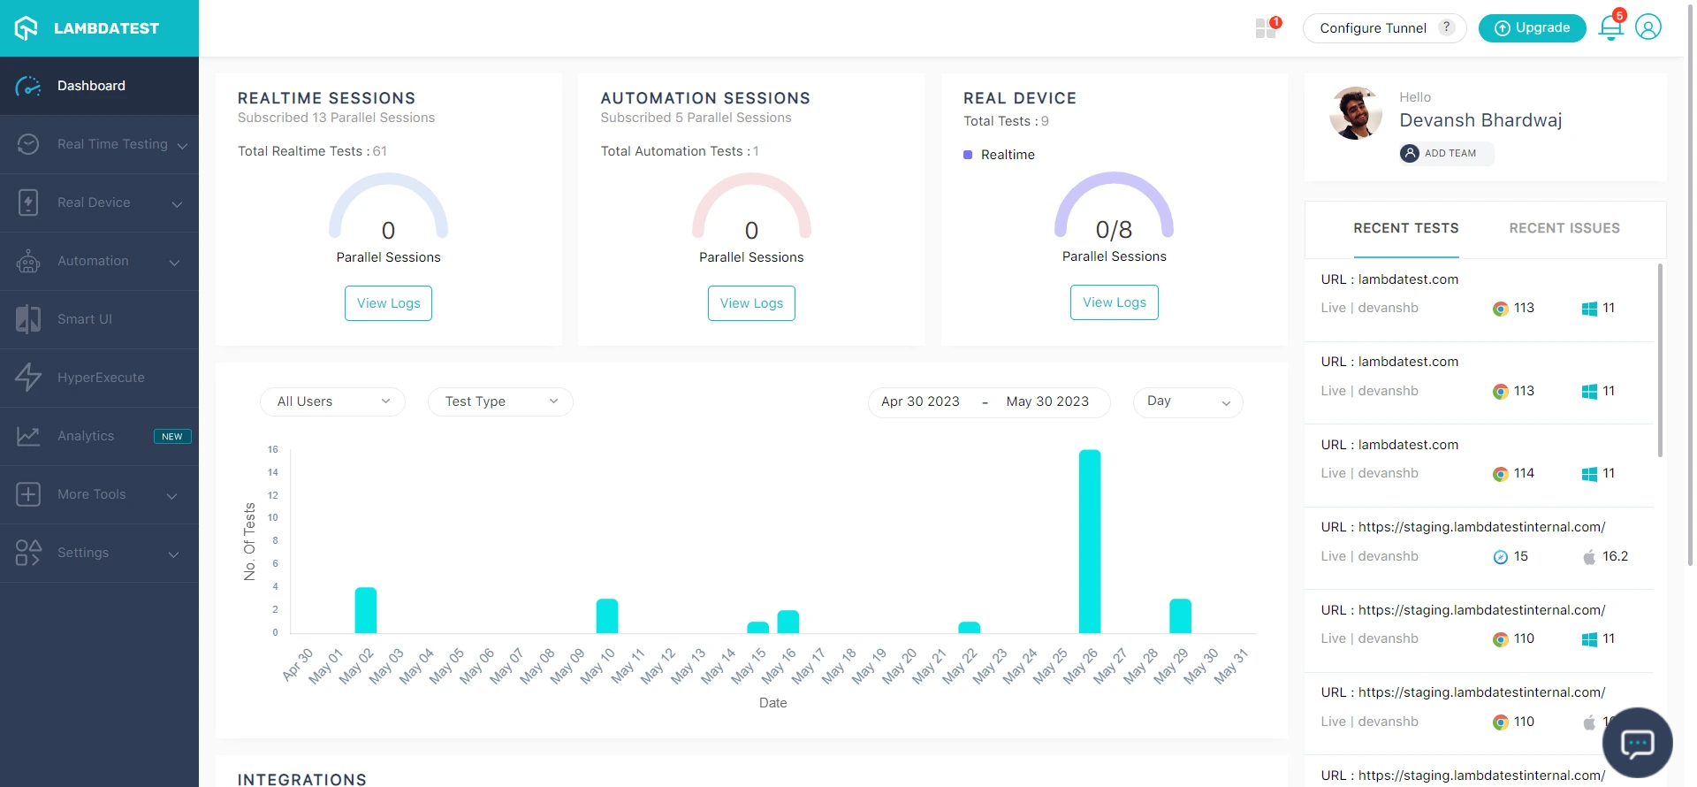Screen dimensions: 1697x787
Task: Open the notifications bell icon
Action: [x=1611, y=27]
